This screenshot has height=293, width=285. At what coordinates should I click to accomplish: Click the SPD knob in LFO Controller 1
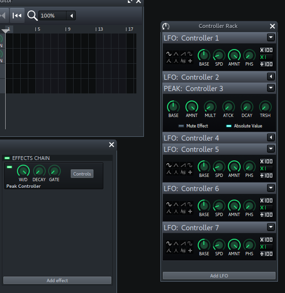(219, 55)
